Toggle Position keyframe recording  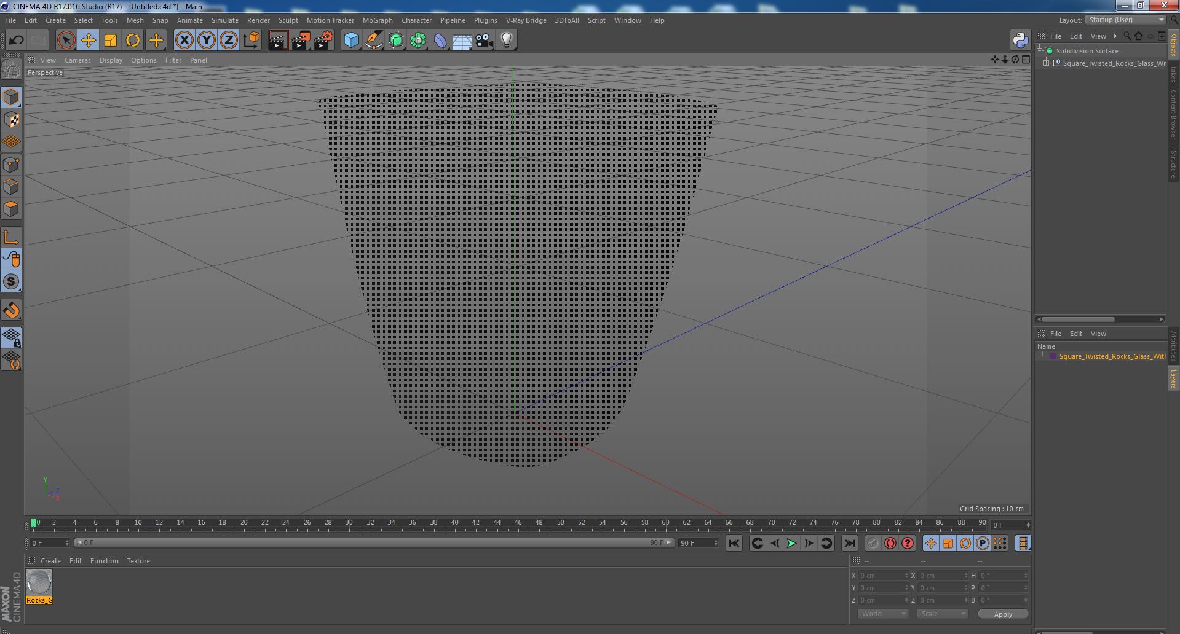coord(930,543)
